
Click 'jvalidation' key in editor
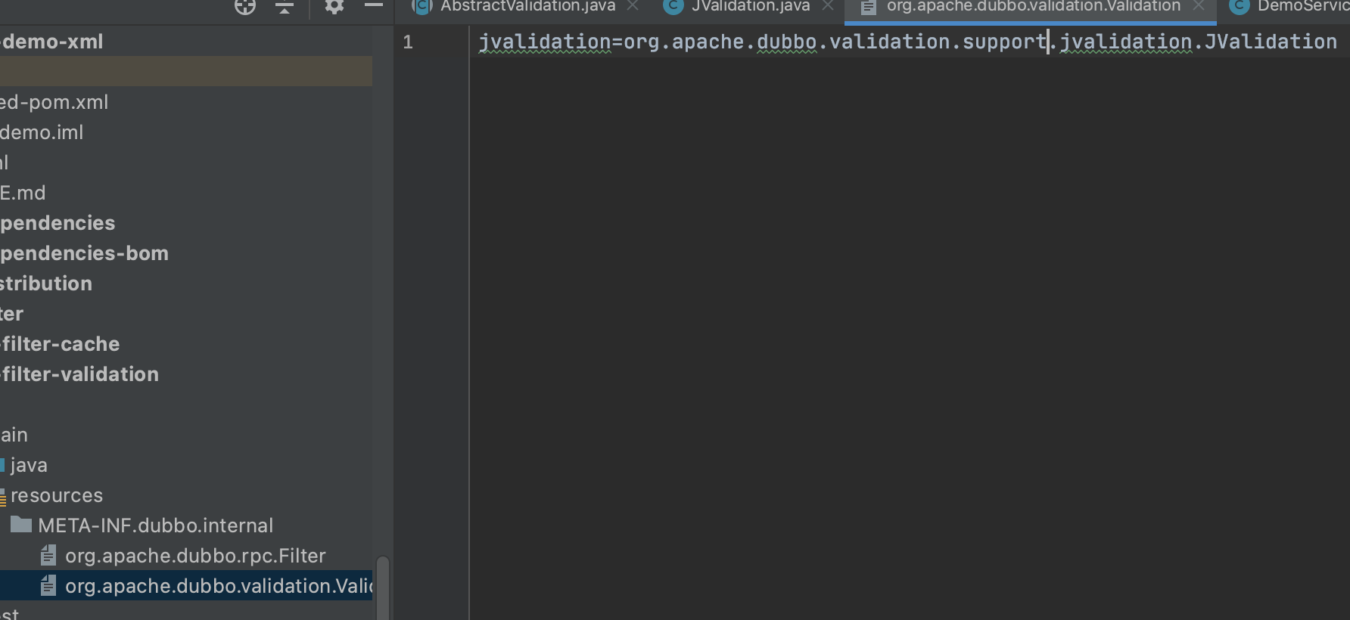click(545, 42)
